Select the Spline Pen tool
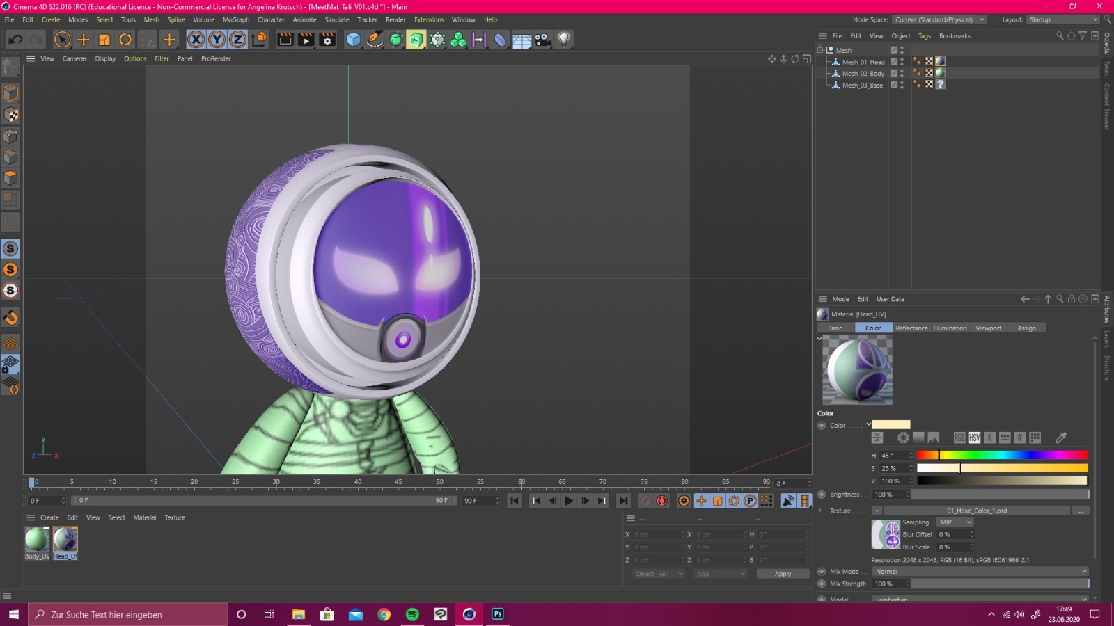The height and width of the screenshot is (626, 1114). tap(375, 40)
